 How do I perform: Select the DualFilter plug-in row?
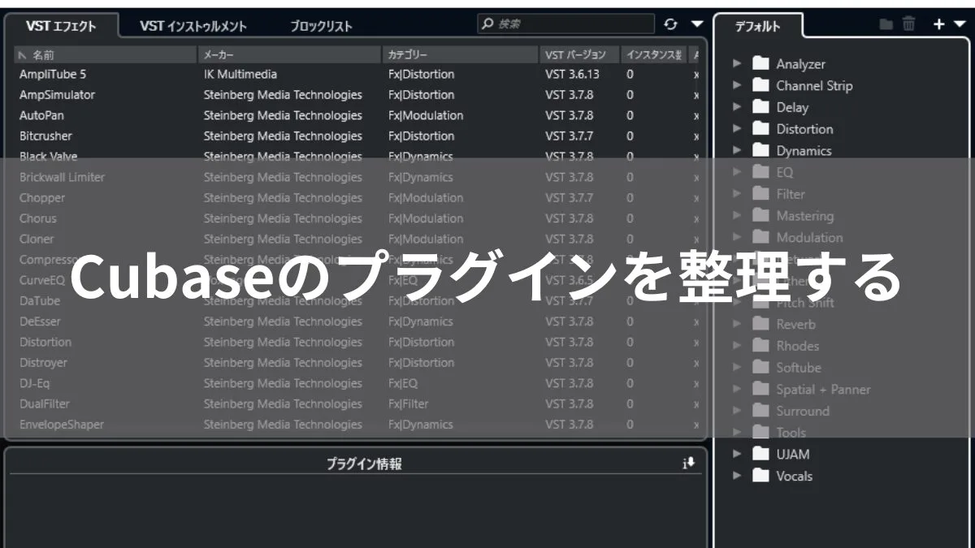tap(357, 403)
